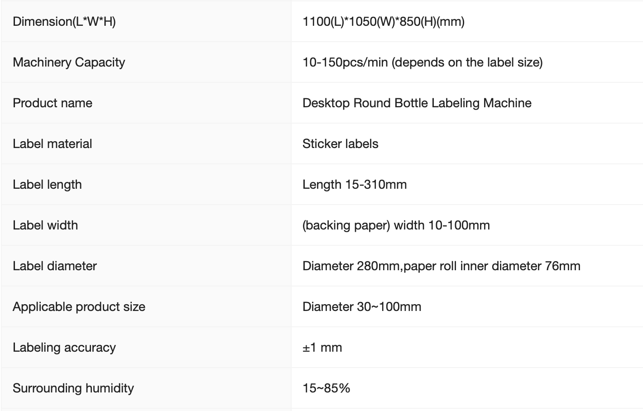The image size is (643, 411).
Task: Select the Sticker labels value
Action: 340,143
